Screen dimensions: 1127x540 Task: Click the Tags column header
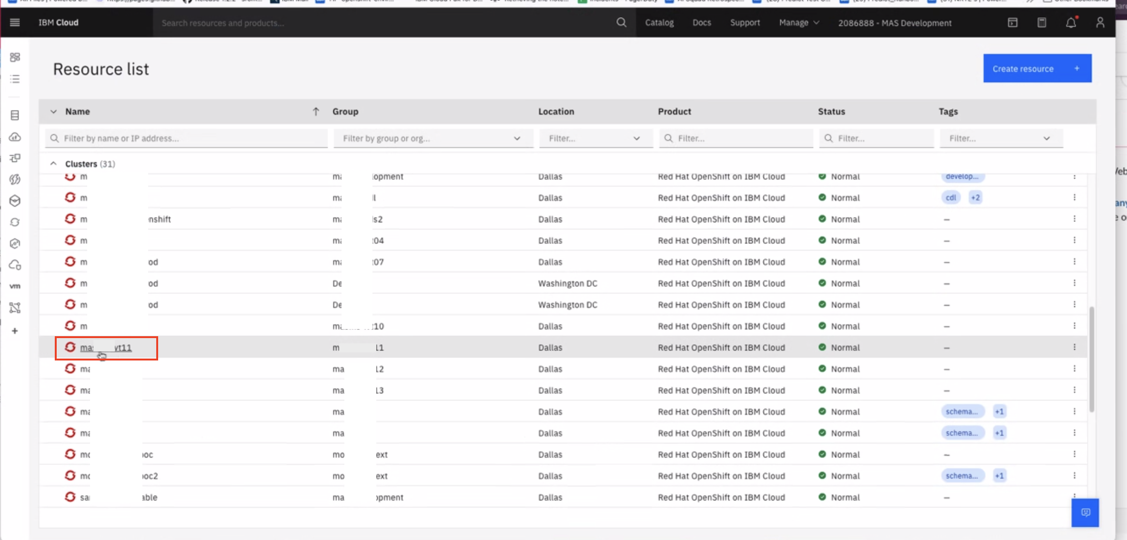[948, 111]
